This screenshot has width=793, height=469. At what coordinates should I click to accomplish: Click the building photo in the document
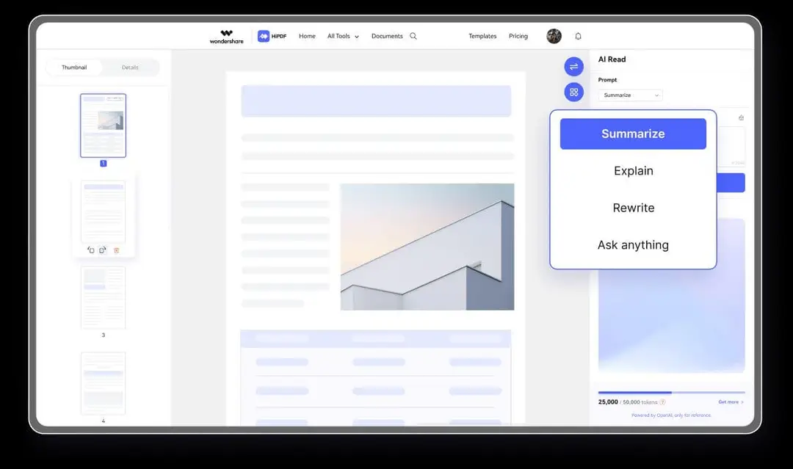427,247
